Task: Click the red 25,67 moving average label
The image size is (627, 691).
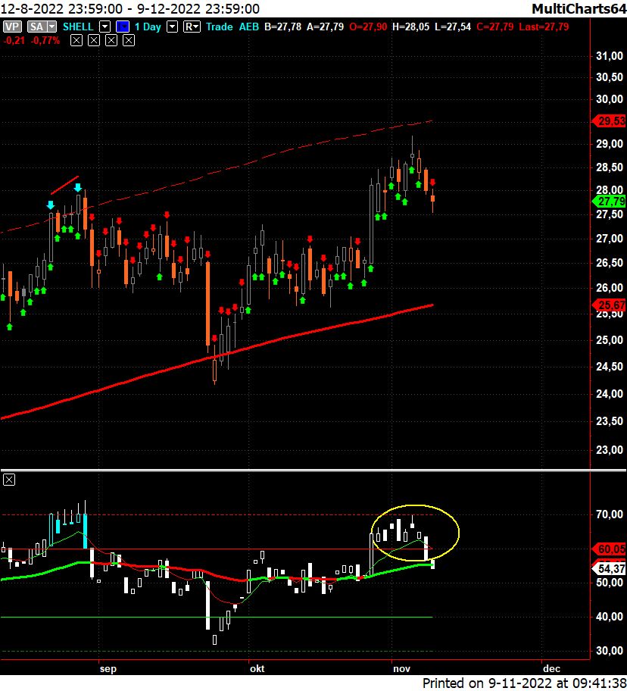Action: tap(610, 305)
